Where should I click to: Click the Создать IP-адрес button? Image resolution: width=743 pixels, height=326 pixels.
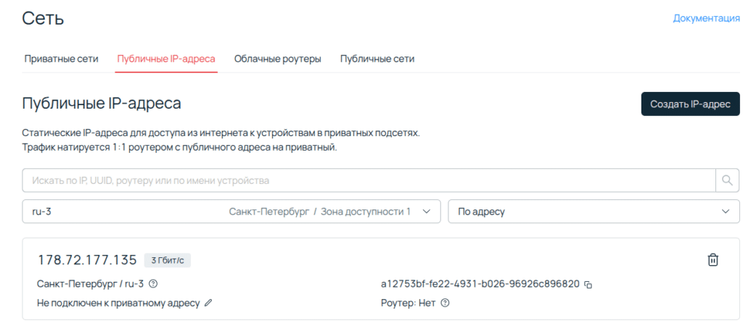[691, 104]
